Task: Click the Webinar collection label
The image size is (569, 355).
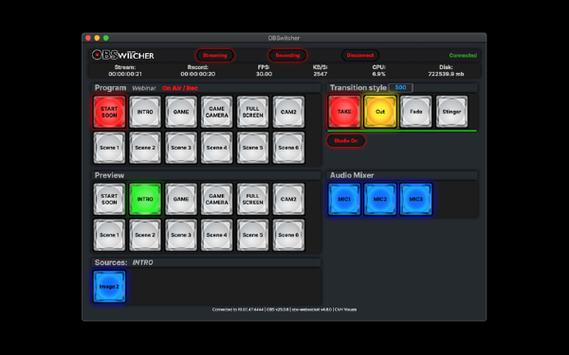Action: pyautogui.click(x=144, y=88)
